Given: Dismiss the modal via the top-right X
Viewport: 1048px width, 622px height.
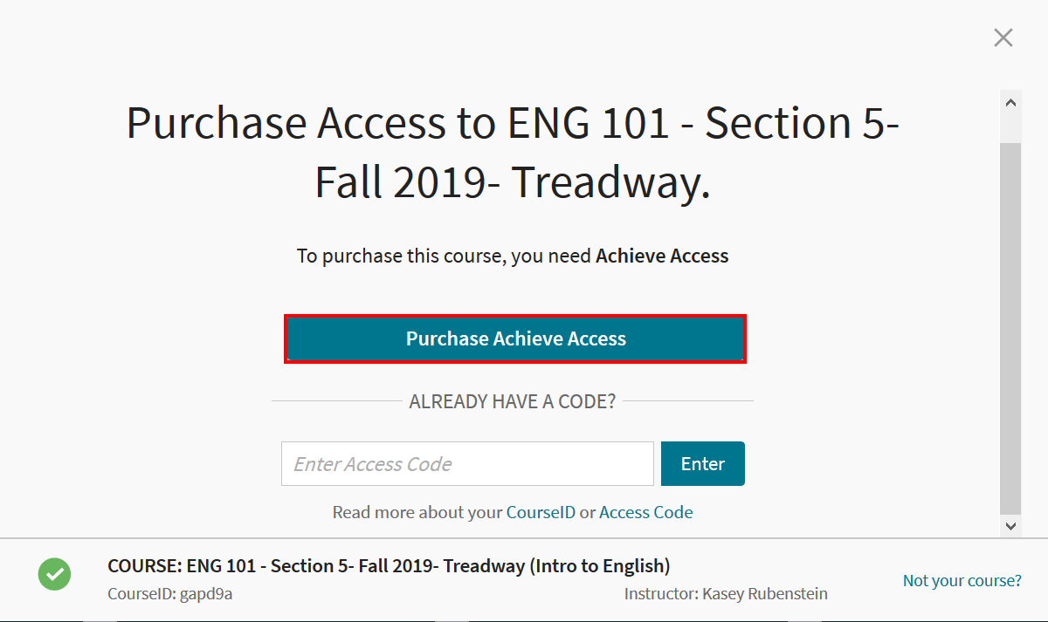Looking at the screenshot, I should tap(1003, 37).
